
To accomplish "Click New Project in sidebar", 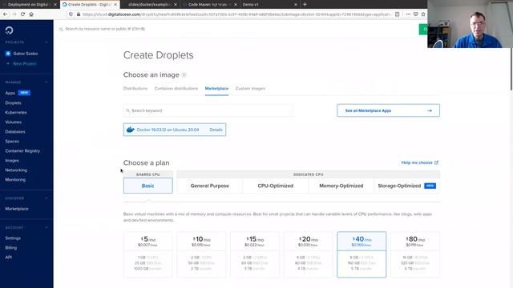I will [25, 64].
